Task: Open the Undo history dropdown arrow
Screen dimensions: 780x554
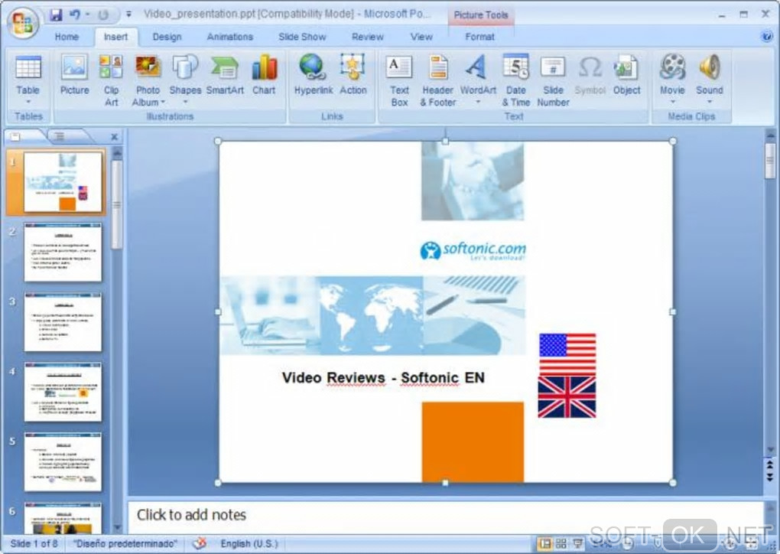Action: click(87, 15)
